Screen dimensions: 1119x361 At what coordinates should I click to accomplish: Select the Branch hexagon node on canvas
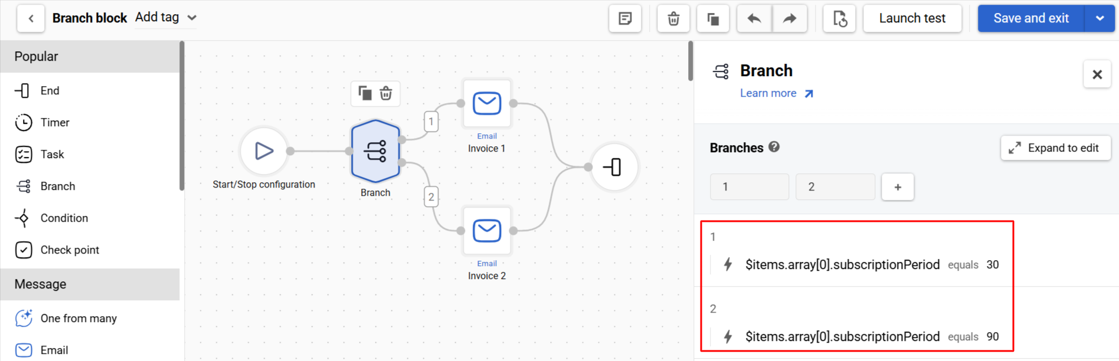[375, 151]
